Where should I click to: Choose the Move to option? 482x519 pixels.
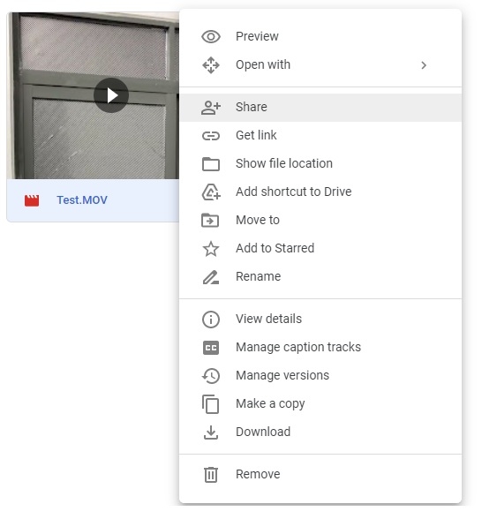pyautogui.click(x=320, y=221)
